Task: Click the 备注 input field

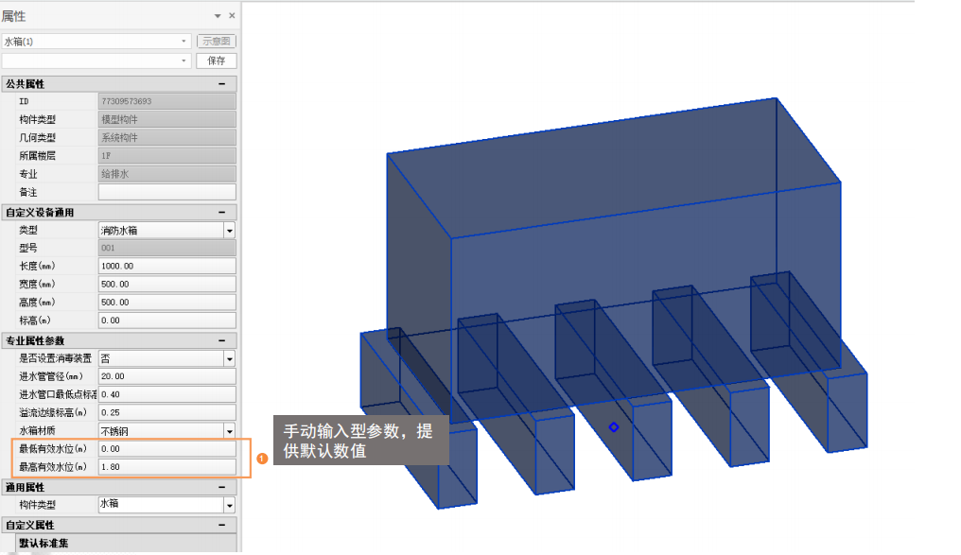Action: (x=166, y=192)
